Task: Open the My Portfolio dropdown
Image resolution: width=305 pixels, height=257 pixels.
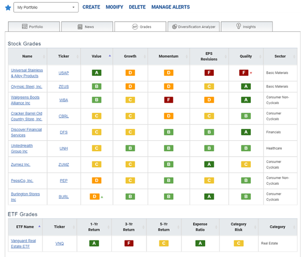Action: (46, 7)
